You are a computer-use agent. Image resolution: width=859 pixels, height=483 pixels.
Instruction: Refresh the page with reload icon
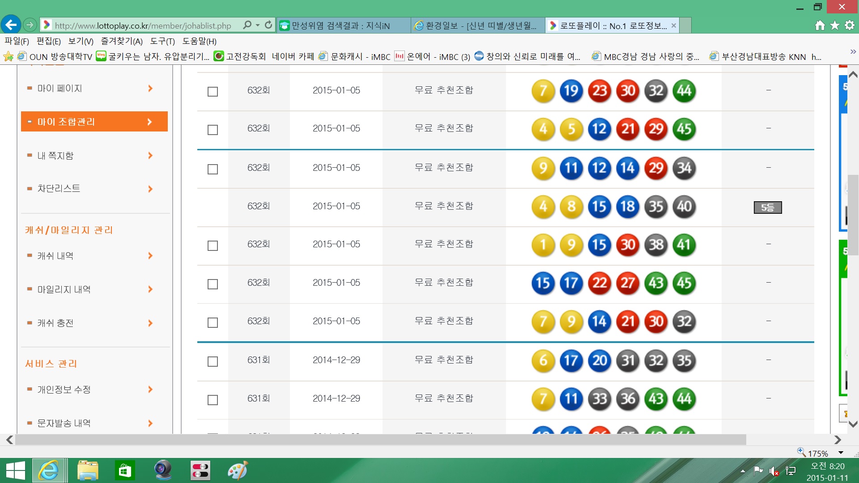(268, 25)
